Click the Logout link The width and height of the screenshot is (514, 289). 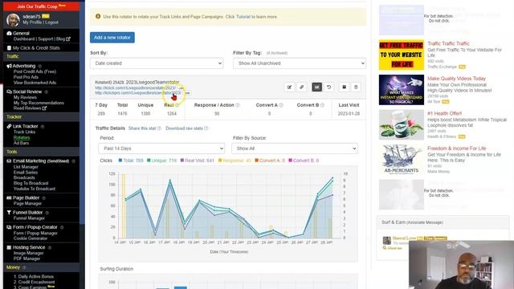click(51, 22)
